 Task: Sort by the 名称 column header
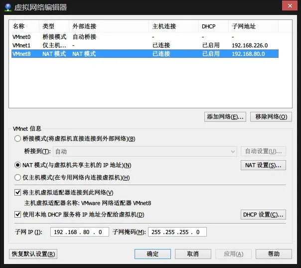tap(24, 26)
